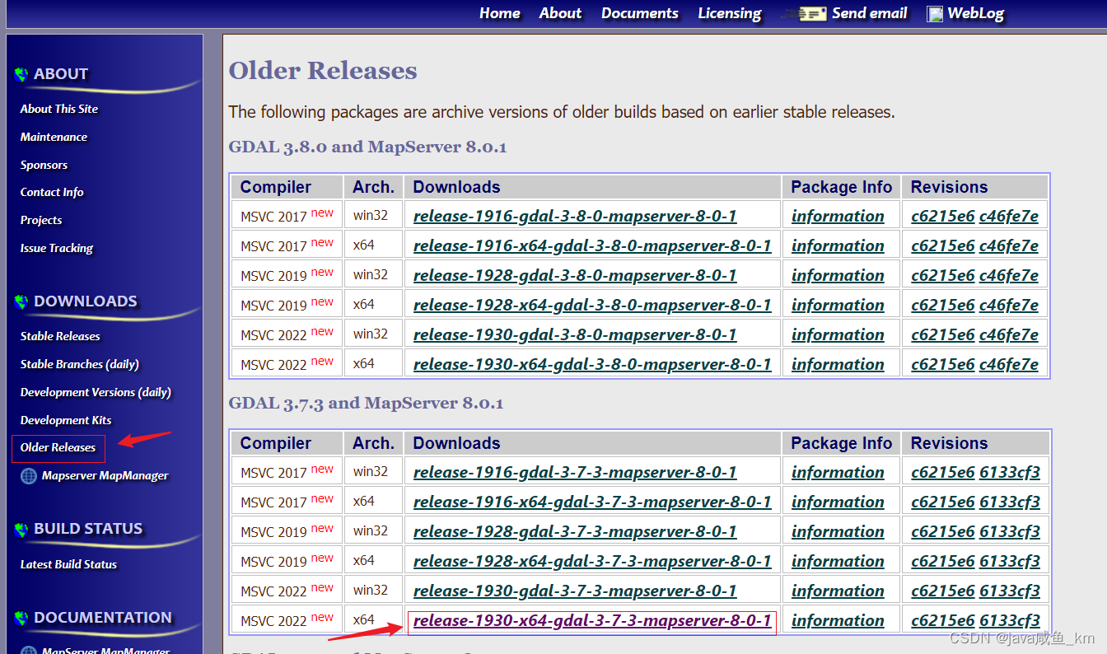Open Contact Info from the sidebar
The image size is (1107, 654).
(52, 192)
